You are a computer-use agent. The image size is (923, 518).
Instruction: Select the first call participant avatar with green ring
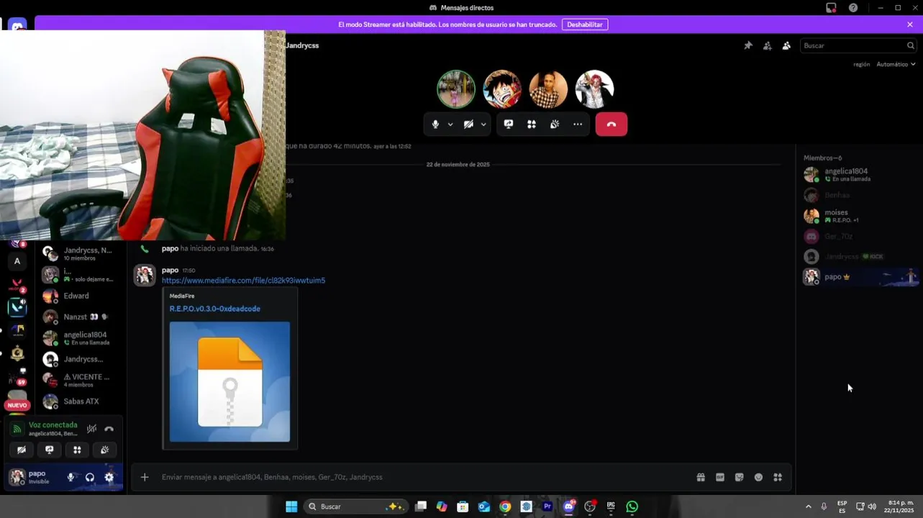pyautogui.click(x=456, y=89)
